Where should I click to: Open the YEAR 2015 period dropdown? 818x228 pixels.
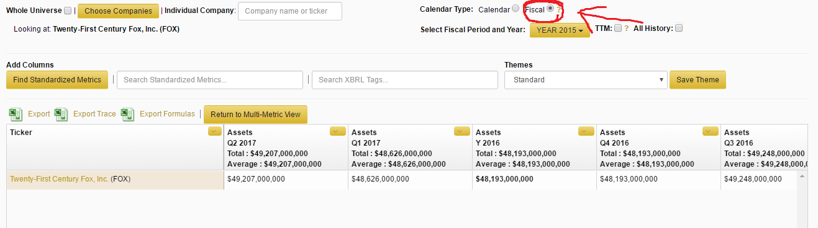pos(560,30)
